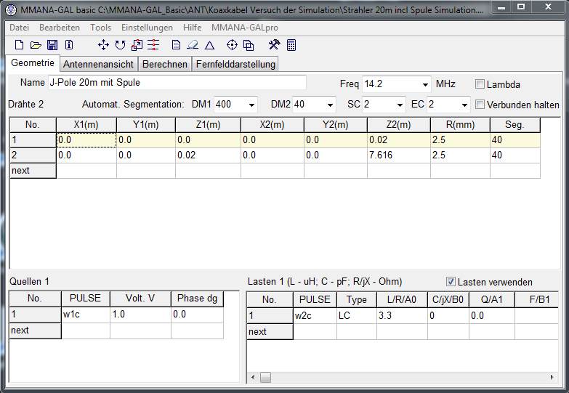
Task: Toggle the Verbunden halten checkbox
Action: tap(480, 105)
